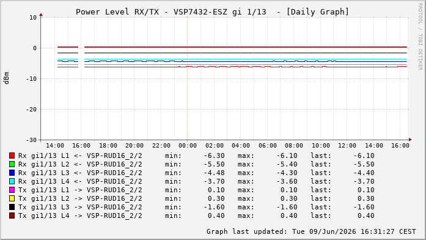This screenshot has width=426, height=240.
Task: Select legend text Rx gi1/13 L2 <- VSP-RUD16_2/2
Action: coord(80,164)
